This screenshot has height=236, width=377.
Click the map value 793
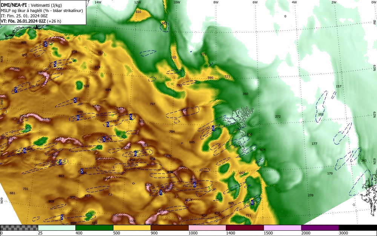click(179, 85)
